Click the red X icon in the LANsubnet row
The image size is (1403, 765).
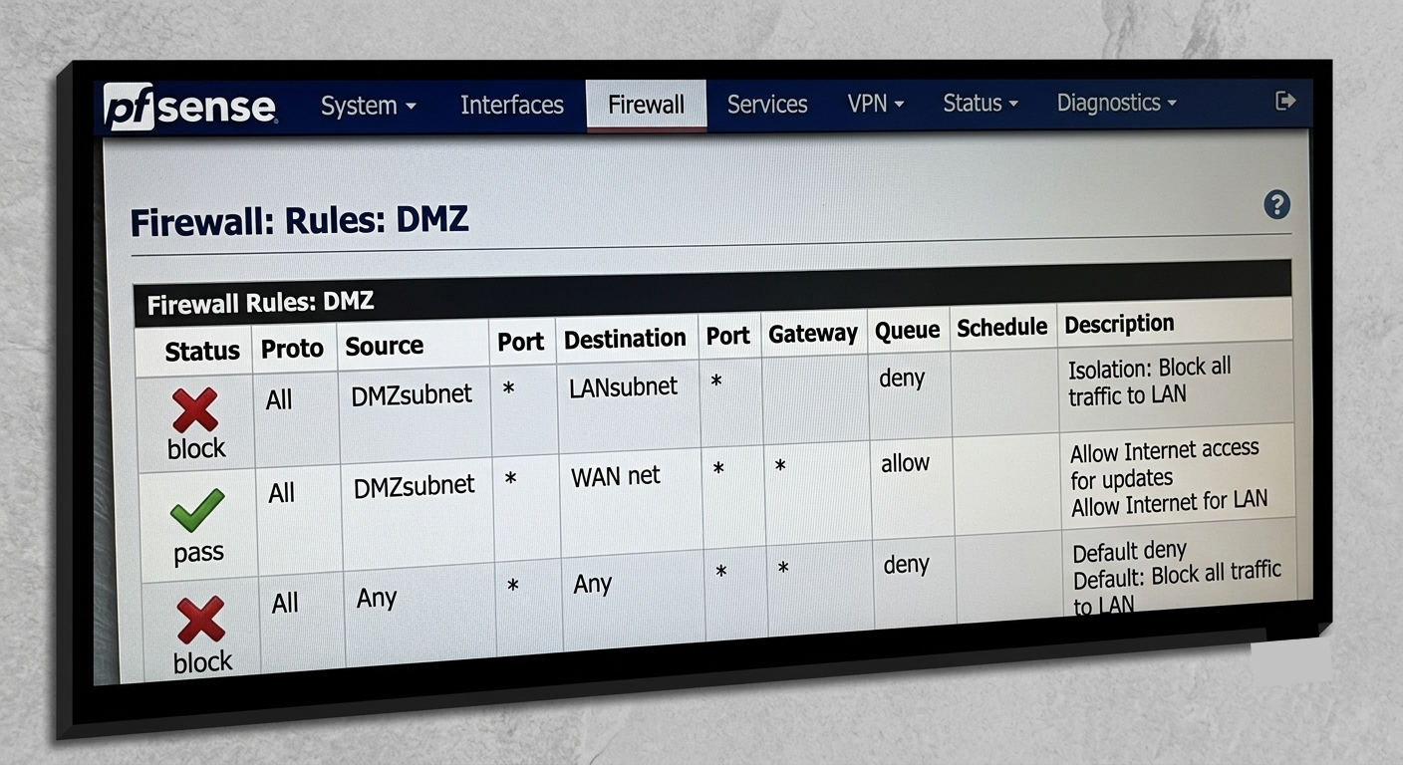pos(195,410)
